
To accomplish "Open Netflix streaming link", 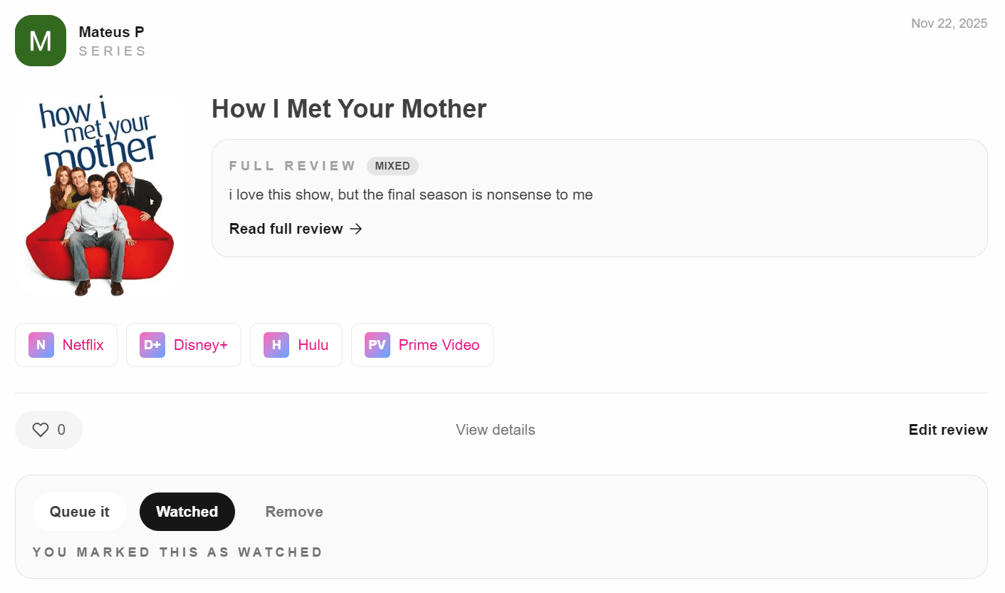I will [83, 345].
